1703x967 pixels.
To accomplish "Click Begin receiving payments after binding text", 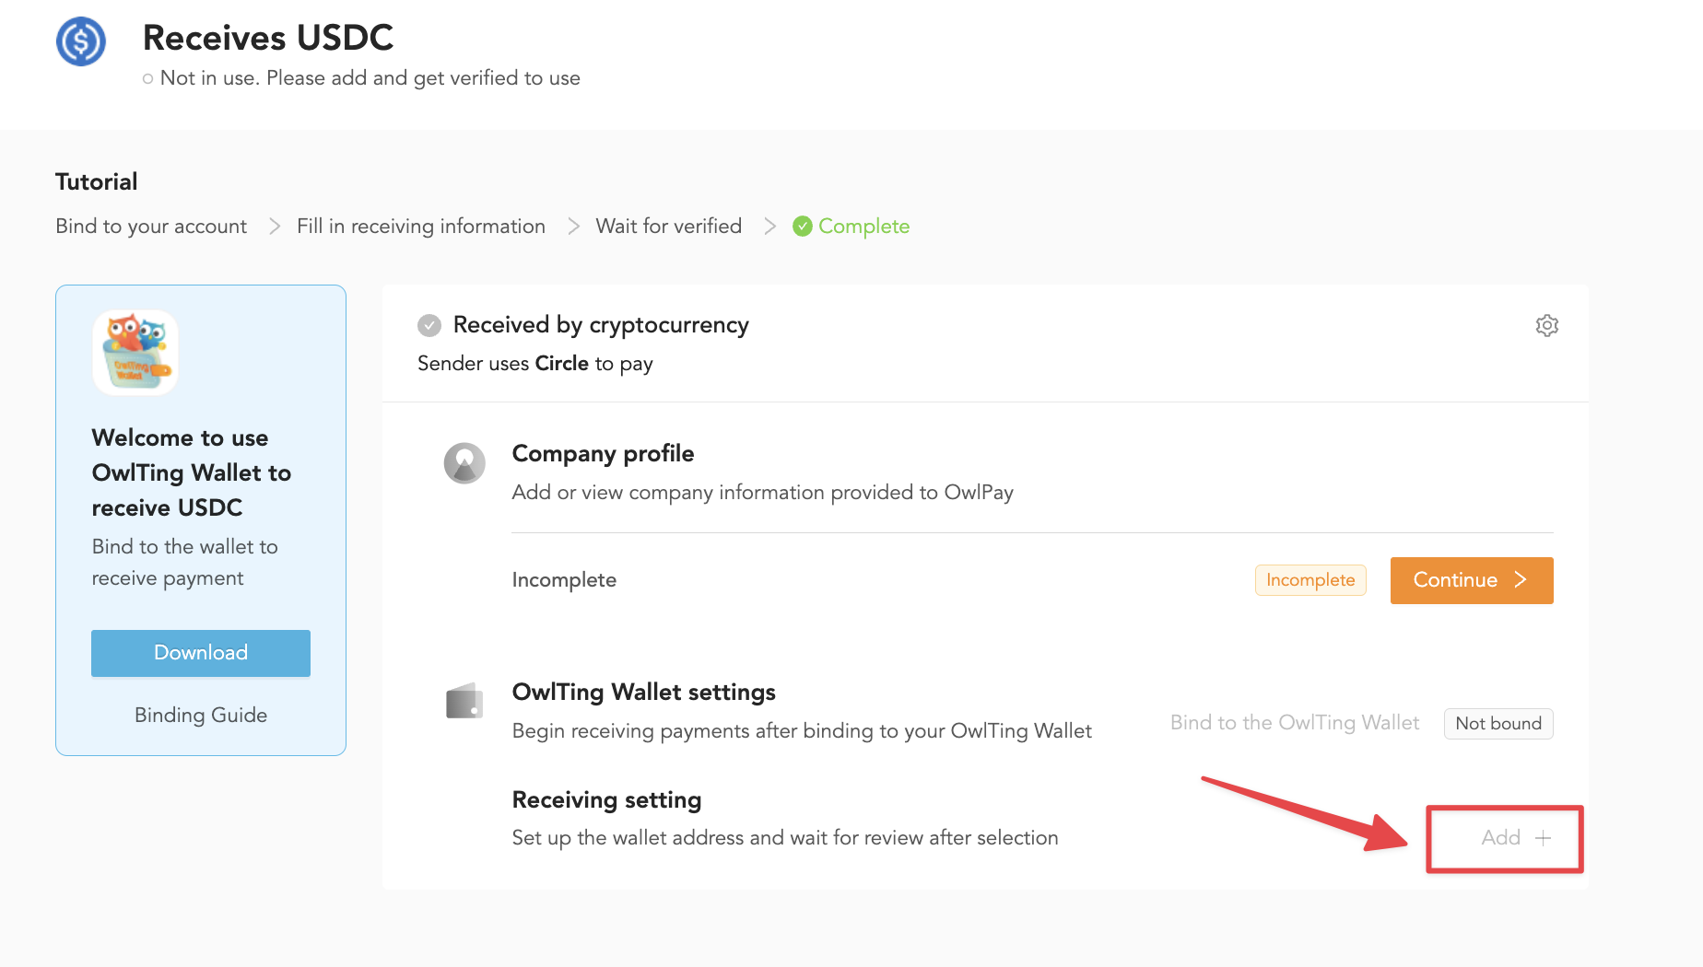I will pyautogui.click(x=802, y=731).
